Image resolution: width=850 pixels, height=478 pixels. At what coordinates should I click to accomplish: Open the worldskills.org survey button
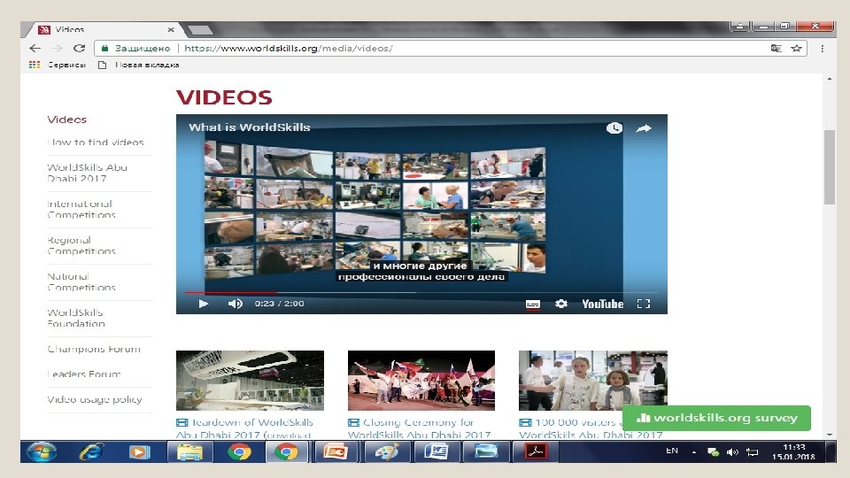(716, 418)
